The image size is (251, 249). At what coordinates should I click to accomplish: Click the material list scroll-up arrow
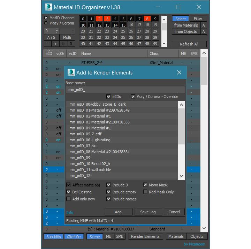[x=204, y=53]
